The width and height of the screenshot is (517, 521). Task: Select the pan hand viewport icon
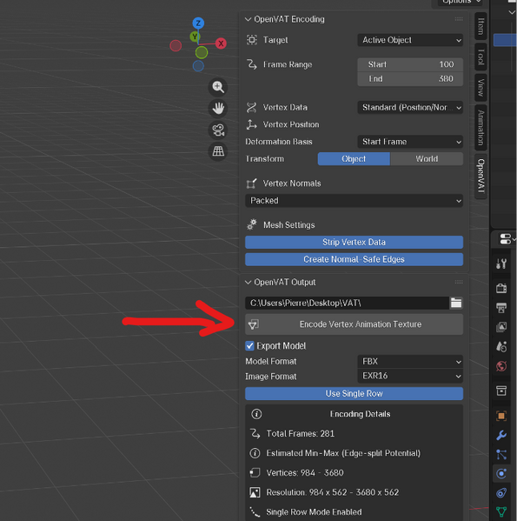coord(218,109)
